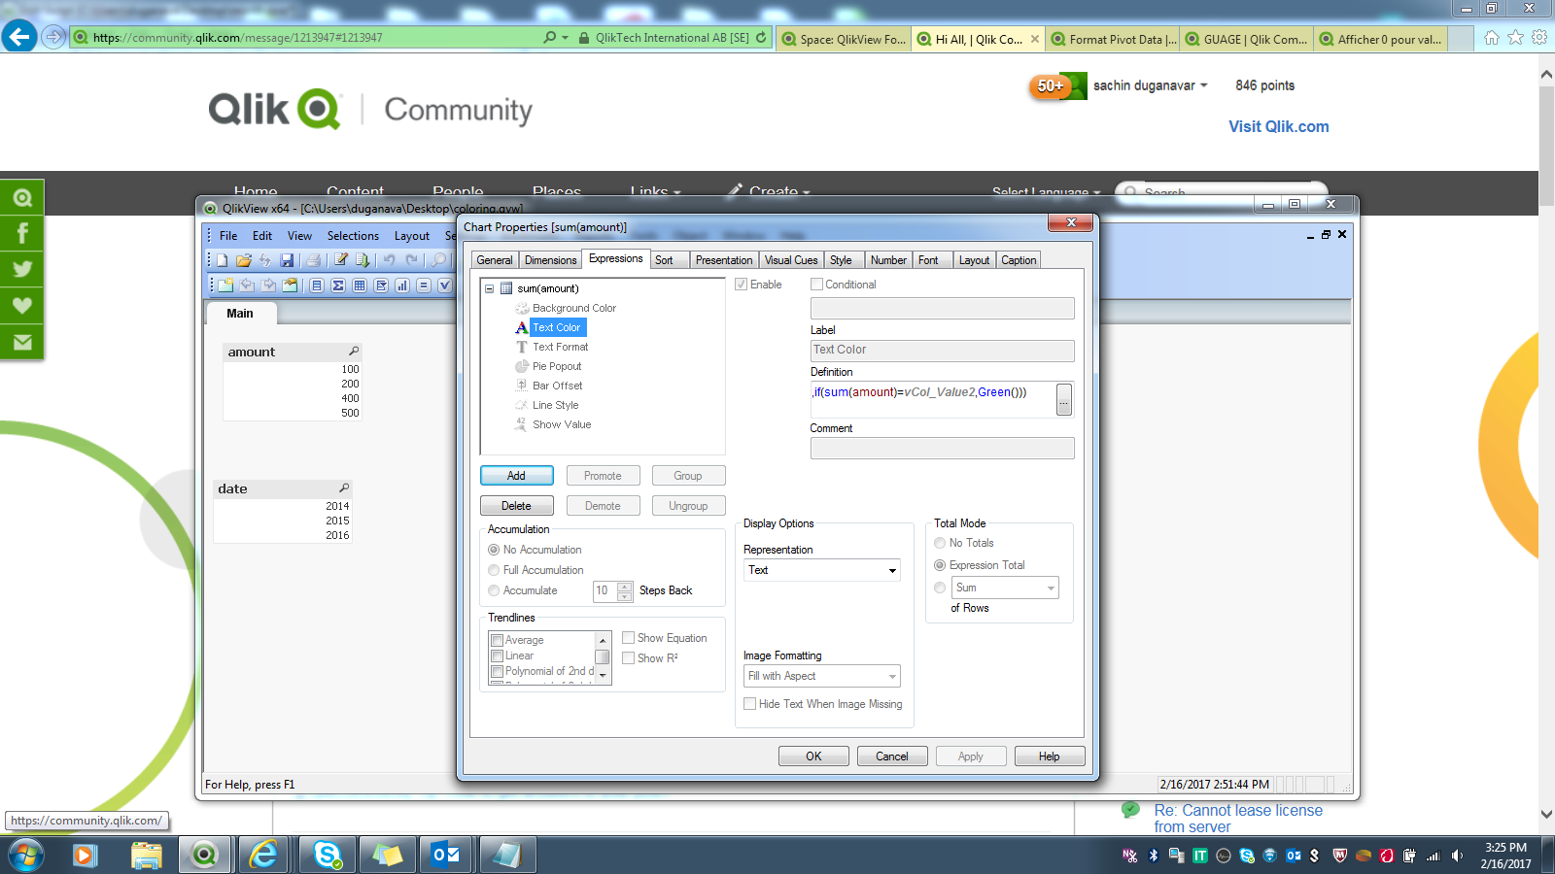The width and height of the screenshot is (1555, 874).
Task: Open the Image Formatting dropdown
Action: click(822, 676)
